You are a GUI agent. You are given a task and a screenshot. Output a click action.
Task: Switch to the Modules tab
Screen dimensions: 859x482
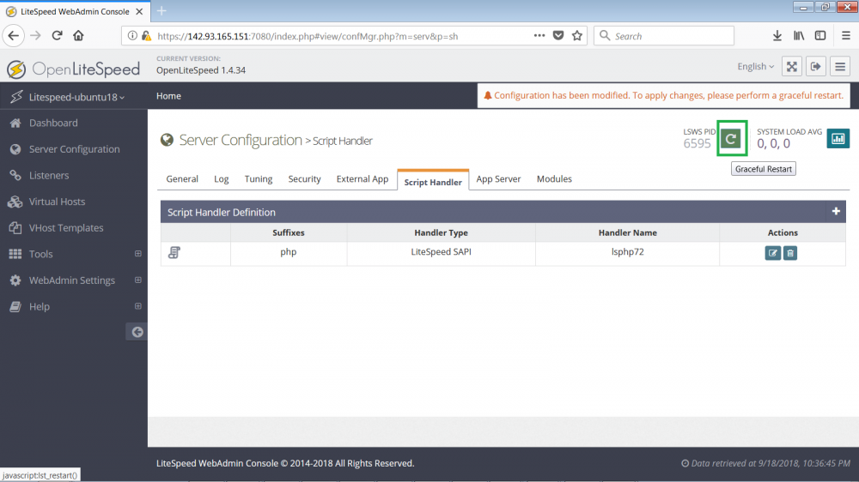click(554, 179)
